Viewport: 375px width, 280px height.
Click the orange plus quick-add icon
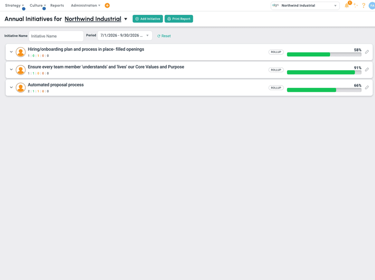coord(107,5)
